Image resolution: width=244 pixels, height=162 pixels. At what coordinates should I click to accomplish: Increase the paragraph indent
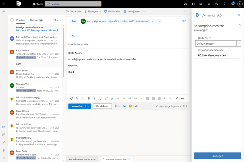(136, 98)
